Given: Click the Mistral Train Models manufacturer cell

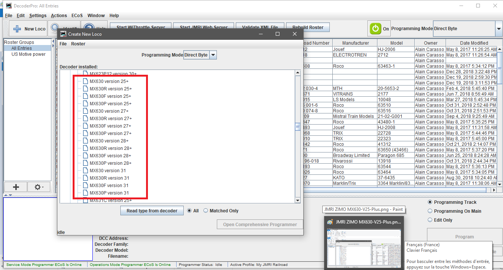Looking at the screenshot, I should [355, 116].
